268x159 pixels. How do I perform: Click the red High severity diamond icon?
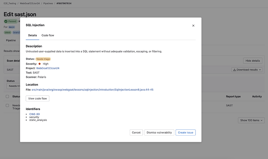click(x=40, y=64)
